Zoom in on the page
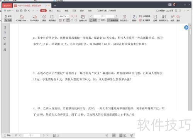Screen dimensions: 193x139 click(x=76, y=16)
